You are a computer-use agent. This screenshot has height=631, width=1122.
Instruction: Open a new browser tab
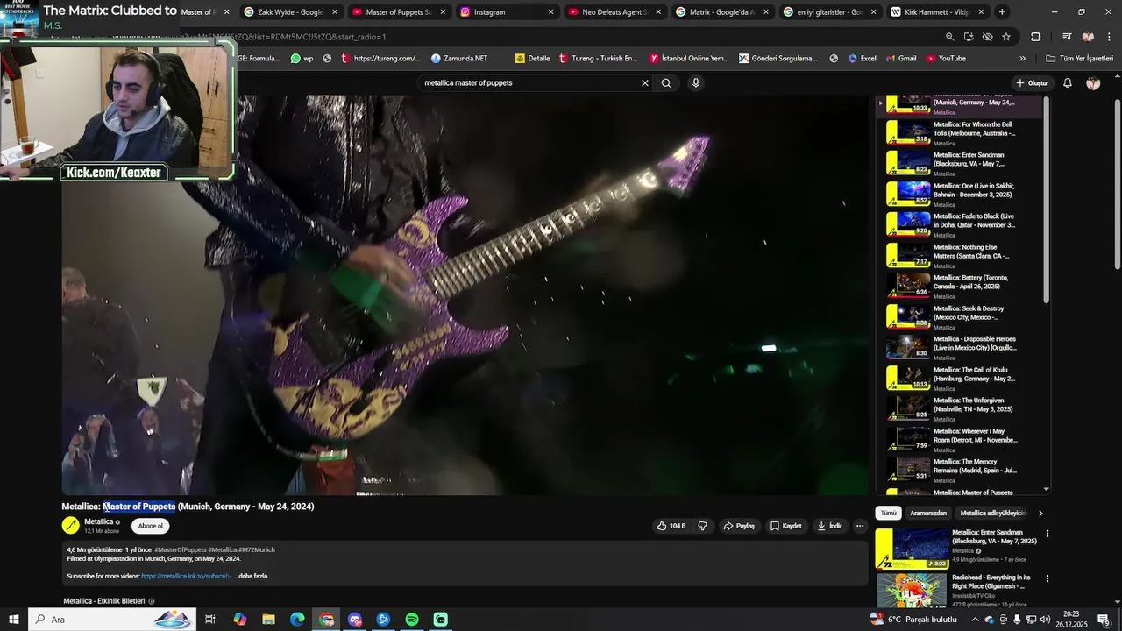click(1002, 12)
